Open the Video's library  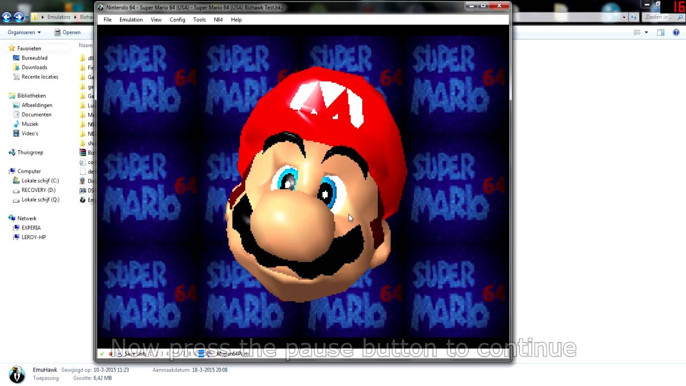[x=30, y=133]
